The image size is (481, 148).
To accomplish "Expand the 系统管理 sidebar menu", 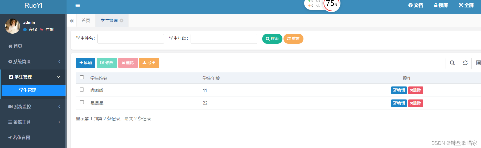I will pos(32,62).
